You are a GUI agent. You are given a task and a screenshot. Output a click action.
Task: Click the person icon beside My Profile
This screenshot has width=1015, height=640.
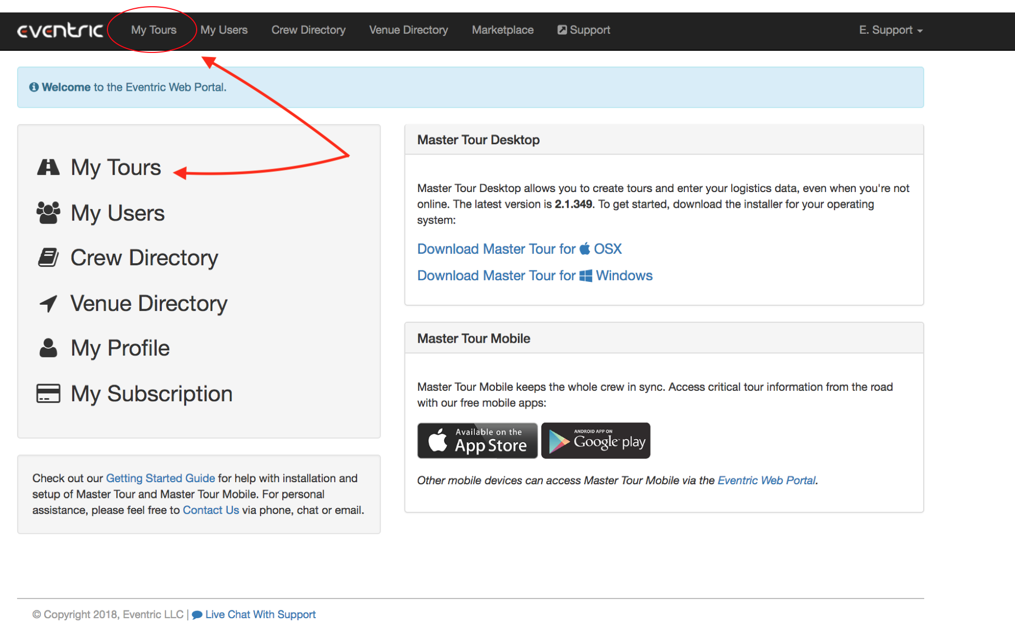48,348
